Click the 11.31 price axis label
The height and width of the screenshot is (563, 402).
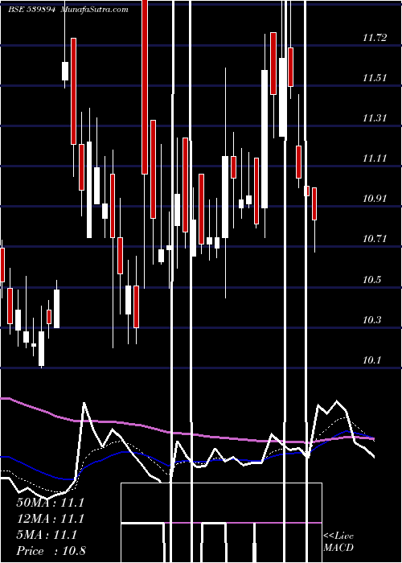pos(375,117)
